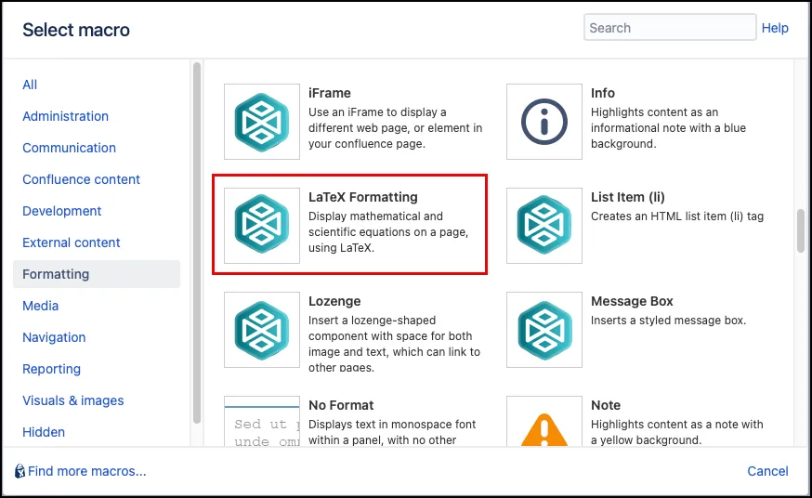This screenshot has height=498, width=812.
Task: Click the List Item (li) title
Action: [x=628, y=197]
